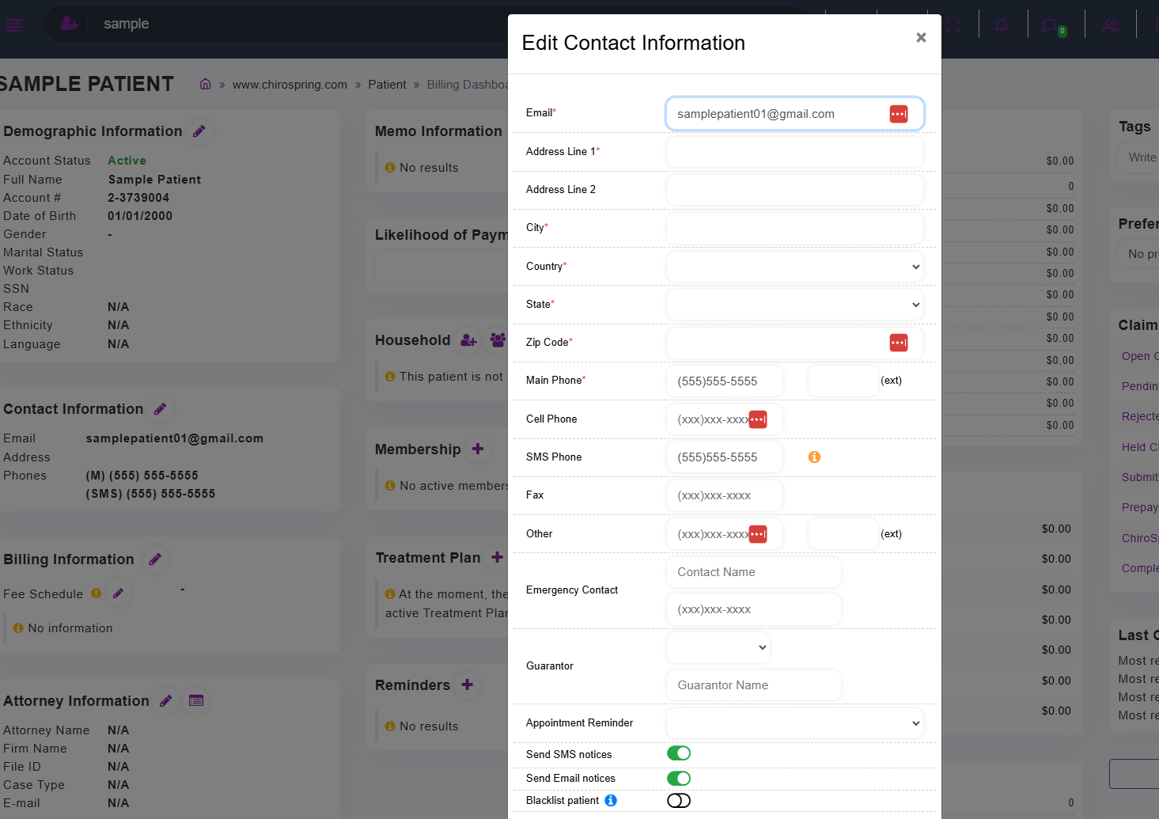The image size is (1159, 819).
Task: Open the www.chirospring.com breadcrumb link
Action: [290, 85]
